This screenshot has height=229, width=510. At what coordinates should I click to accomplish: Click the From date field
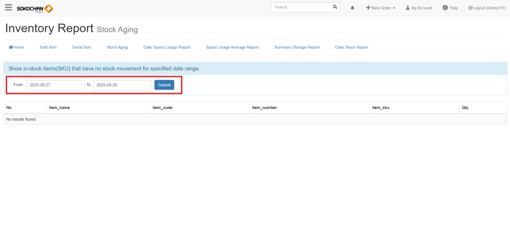click(x=55, y=85)
